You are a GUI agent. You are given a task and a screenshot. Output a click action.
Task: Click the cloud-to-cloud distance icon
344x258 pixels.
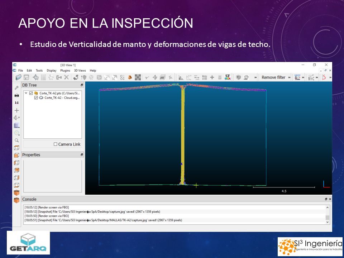tap(107, 77)
